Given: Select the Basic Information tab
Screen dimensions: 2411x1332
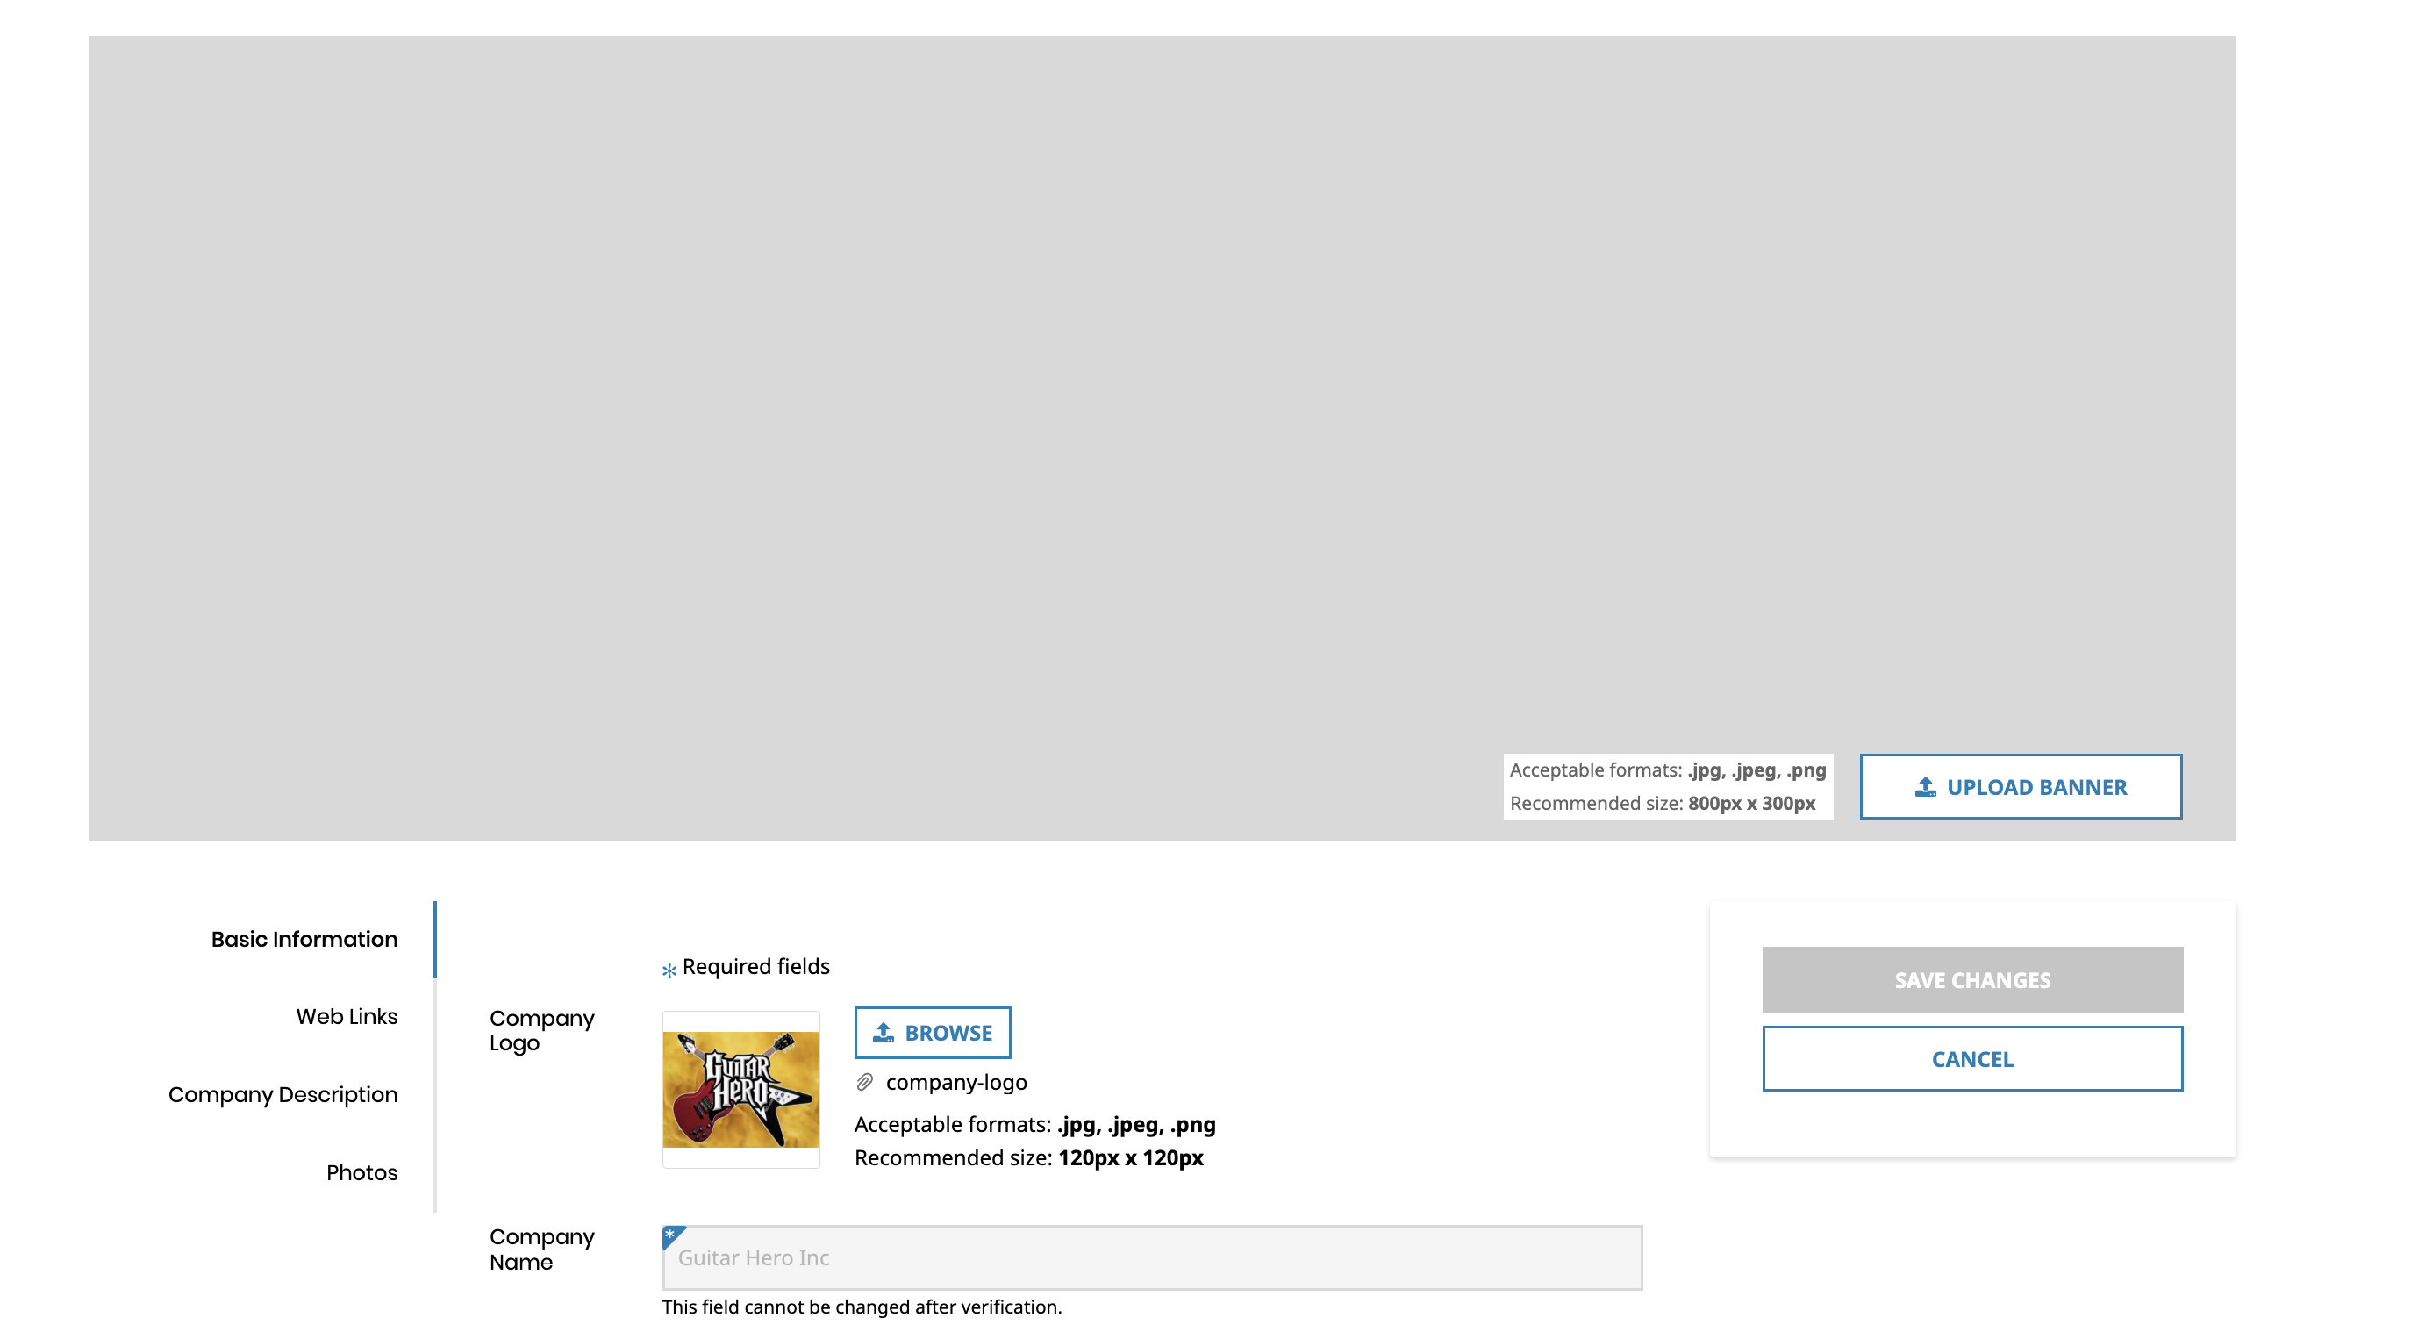Looking at the screenshot, I should point(304,939).
